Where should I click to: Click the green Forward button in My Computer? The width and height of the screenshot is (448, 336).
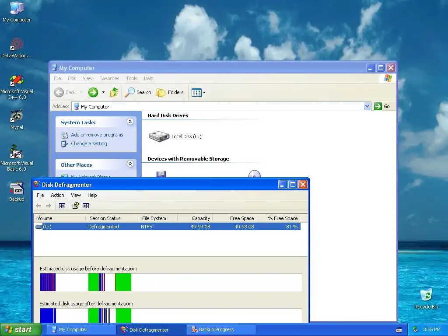(93, 92)
